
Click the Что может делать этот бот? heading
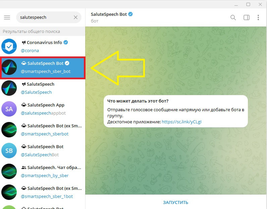(x=138, y=101)
